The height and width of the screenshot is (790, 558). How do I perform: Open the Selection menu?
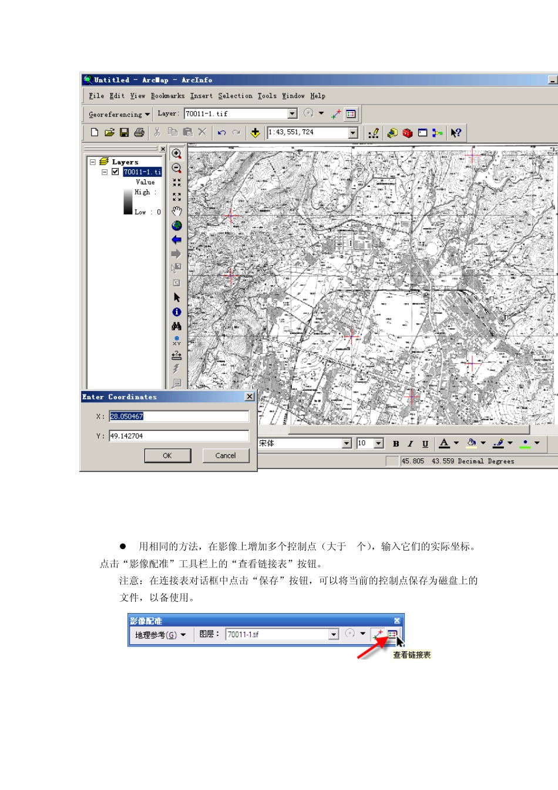coord(235,96)
